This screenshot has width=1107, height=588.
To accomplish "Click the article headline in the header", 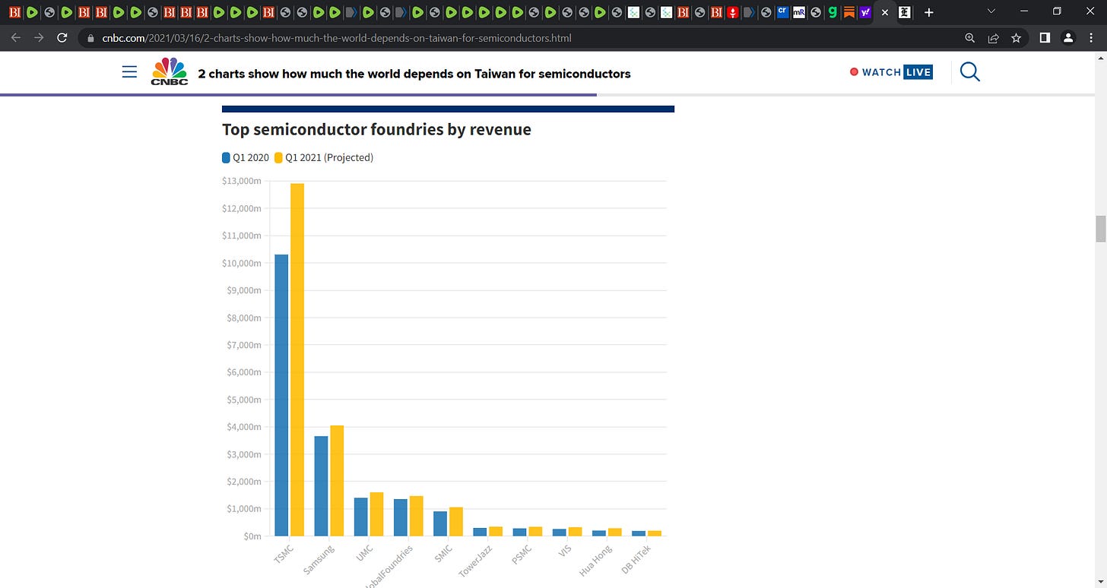I will (x=414, y=74).
